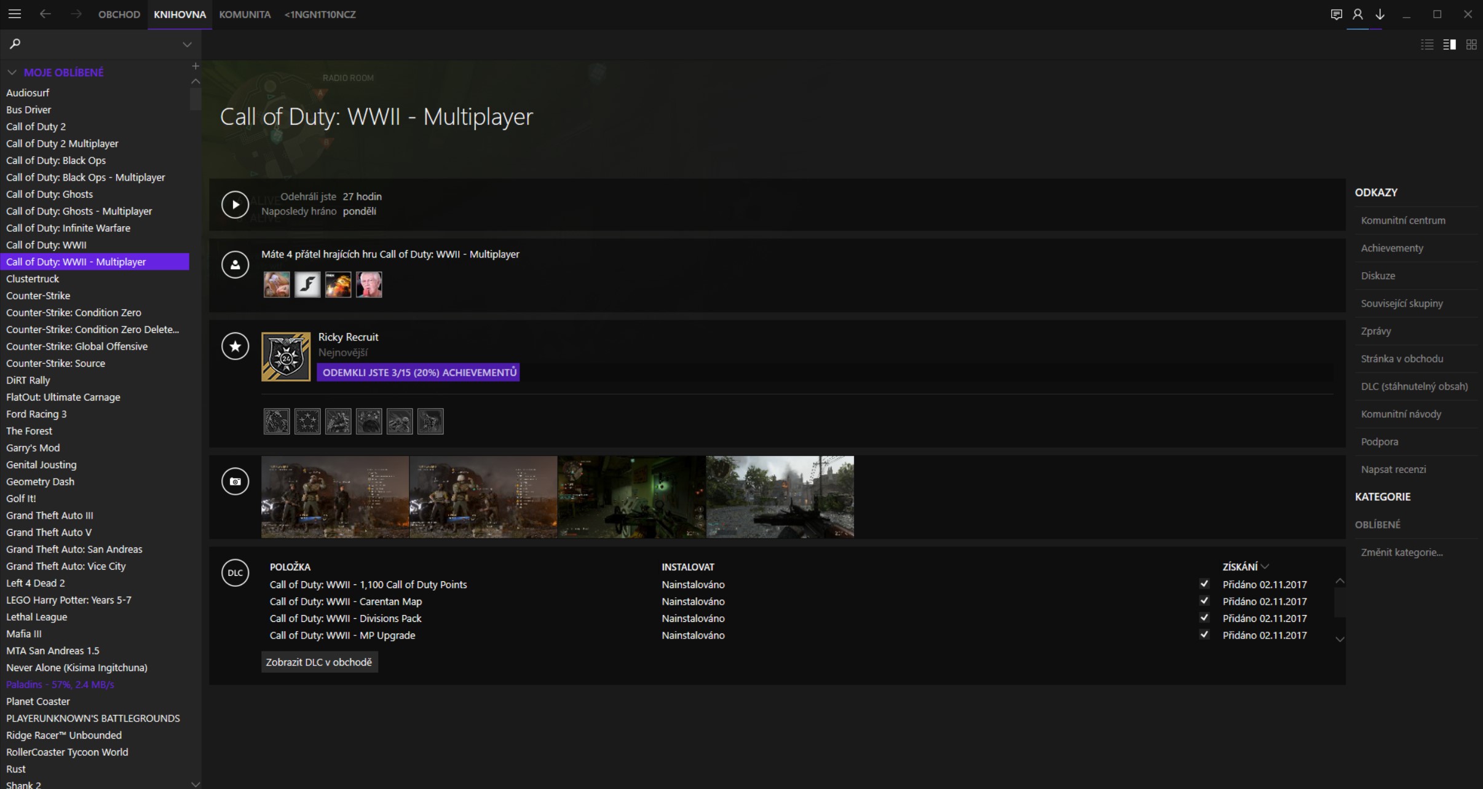The width and height of the screenshot is (1483, 789).
Task: Go forward with the right arrow
Action: (x=76, y=14)
